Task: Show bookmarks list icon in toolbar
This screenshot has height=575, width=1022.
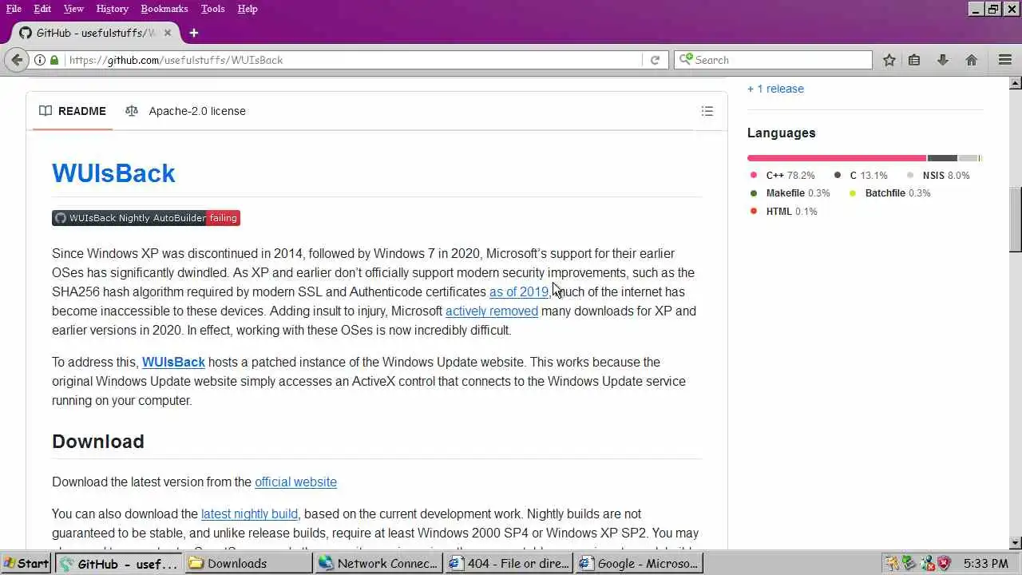Action: coord(914,60)
